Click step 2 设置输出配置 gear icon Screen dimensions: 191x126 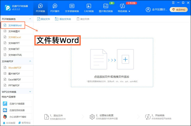92,117
